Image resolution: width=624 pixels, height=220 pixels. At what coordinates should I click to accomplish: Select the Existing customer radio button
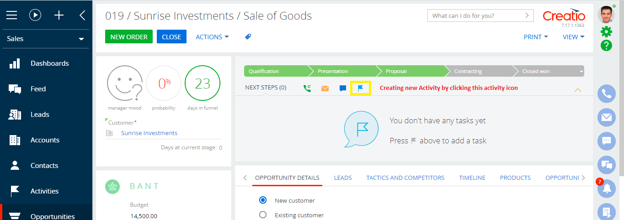pyautogui.click(x=263, y=215)
